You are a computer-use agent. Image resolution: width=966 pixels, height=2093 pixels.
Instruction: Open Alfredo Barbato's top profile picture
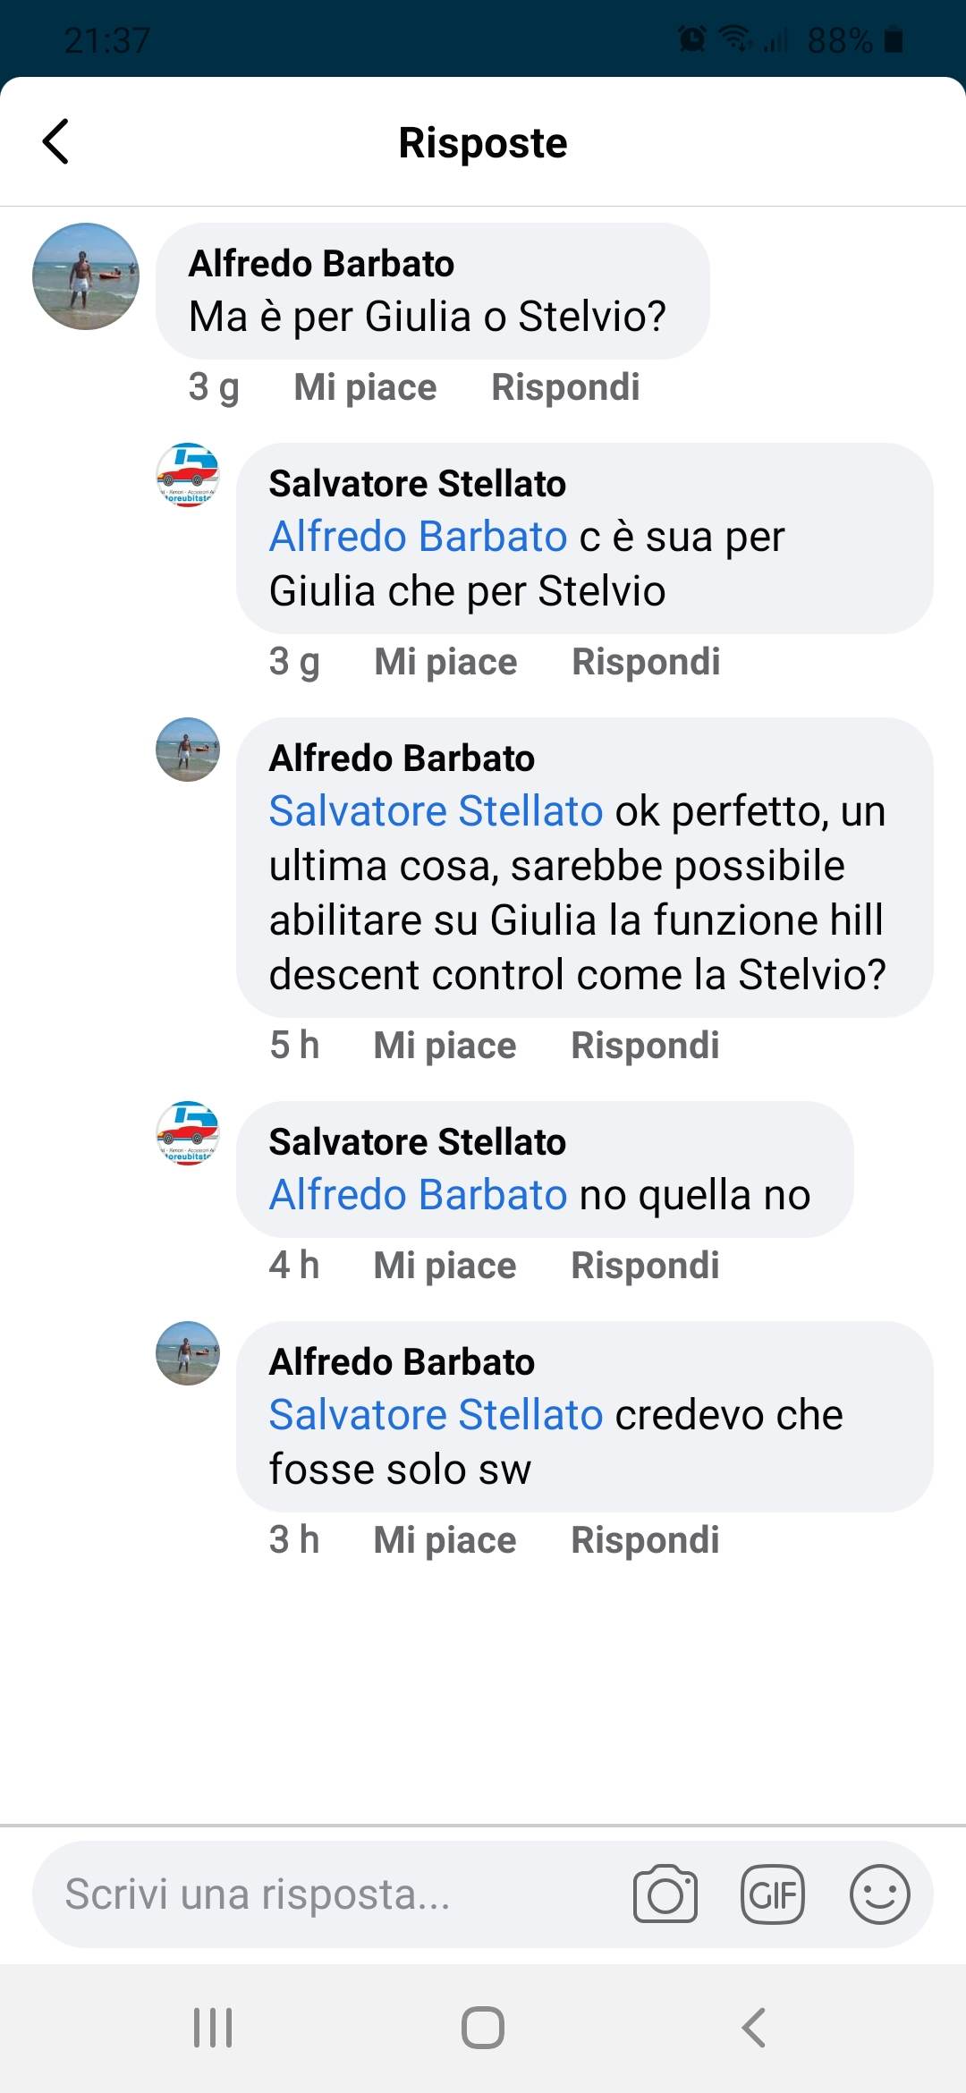click(86, 276)
